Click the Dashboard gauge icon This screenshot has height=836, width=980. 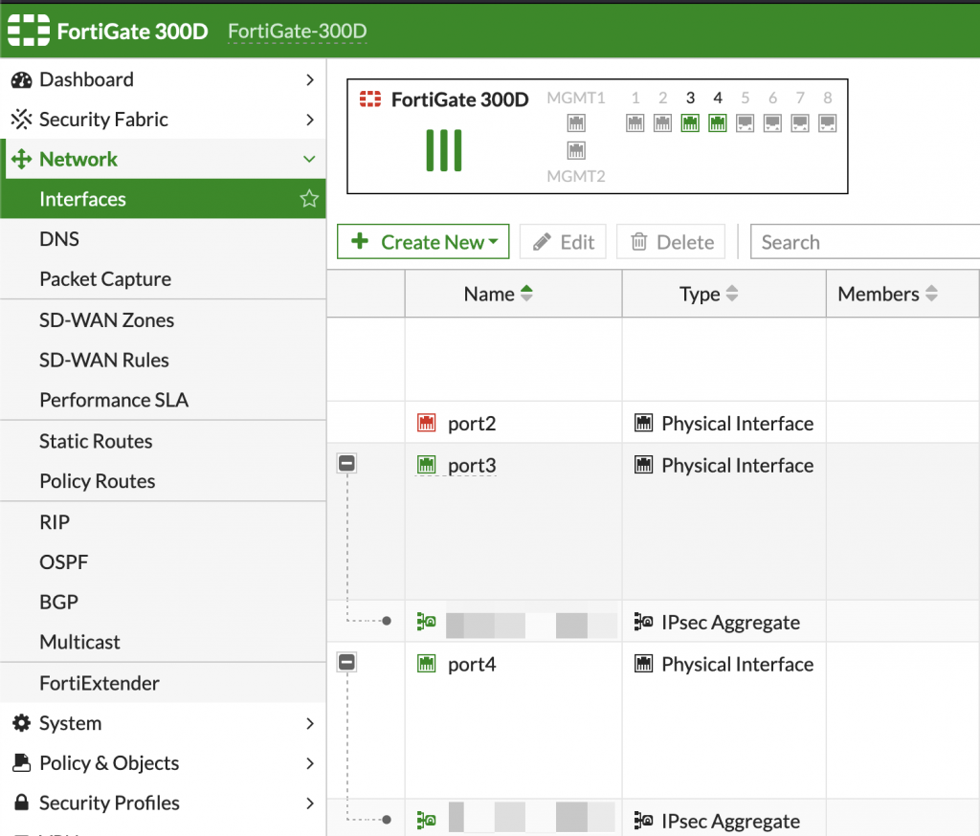pyautogui.click(x=21, y=80)
